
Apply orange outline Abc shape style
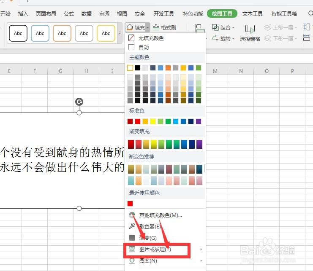(x=62, y=33)
